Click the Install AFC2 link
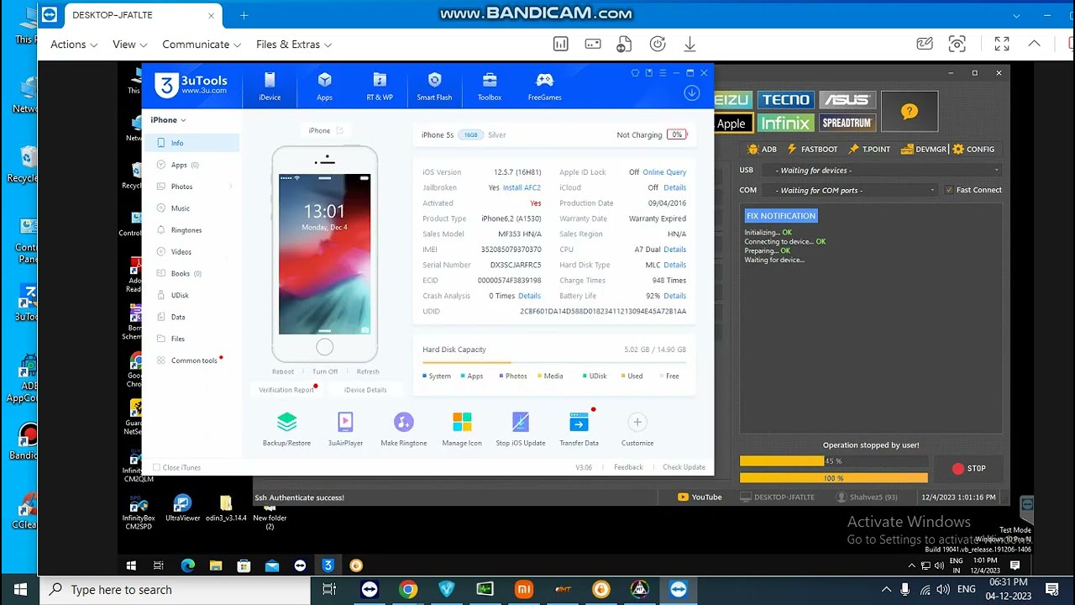This screenshot has width=1075, height=605. (522, 187)
